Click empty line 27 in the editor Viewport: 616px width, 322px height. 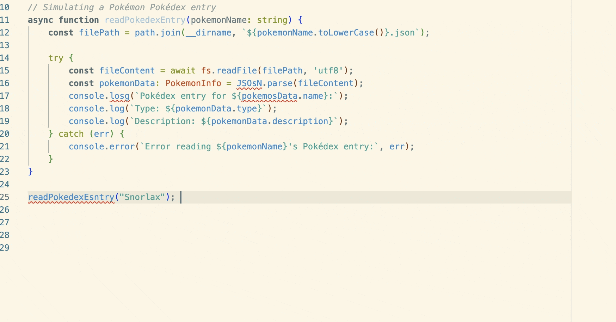141,222
